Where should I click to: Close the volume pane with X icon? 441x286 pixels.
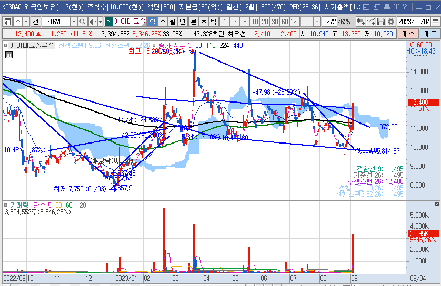coord(436,204)
